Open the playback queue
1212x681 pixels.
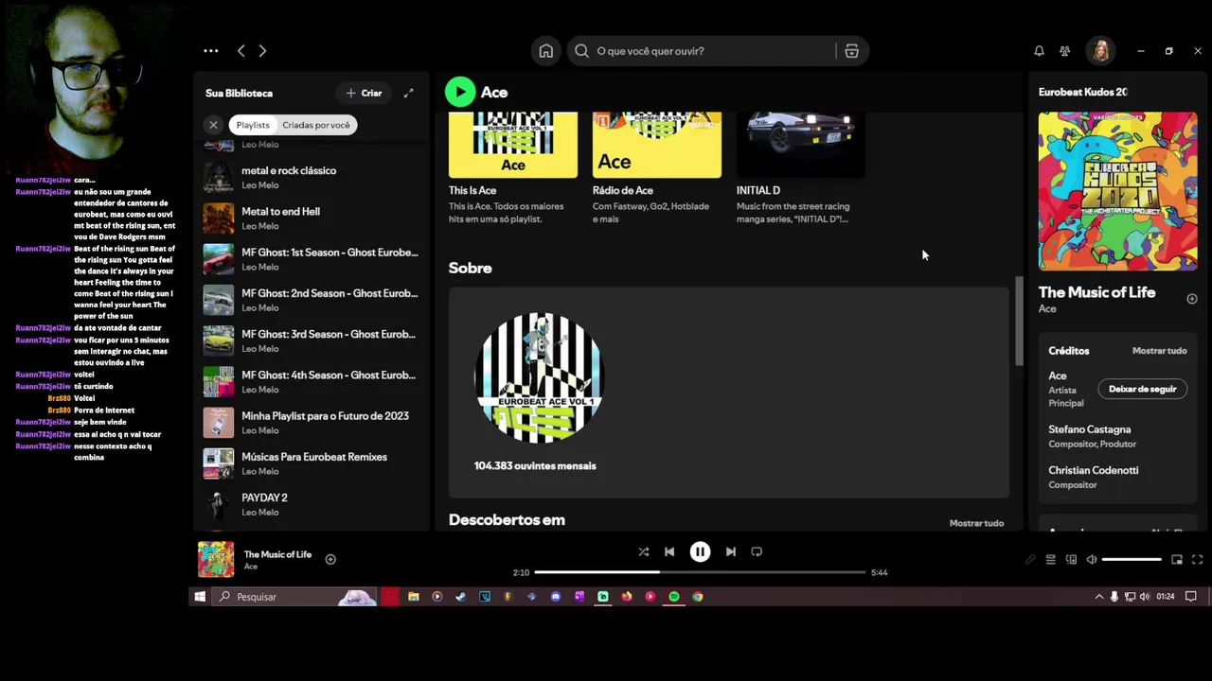pyautogui.click(x=1050, y=560)
